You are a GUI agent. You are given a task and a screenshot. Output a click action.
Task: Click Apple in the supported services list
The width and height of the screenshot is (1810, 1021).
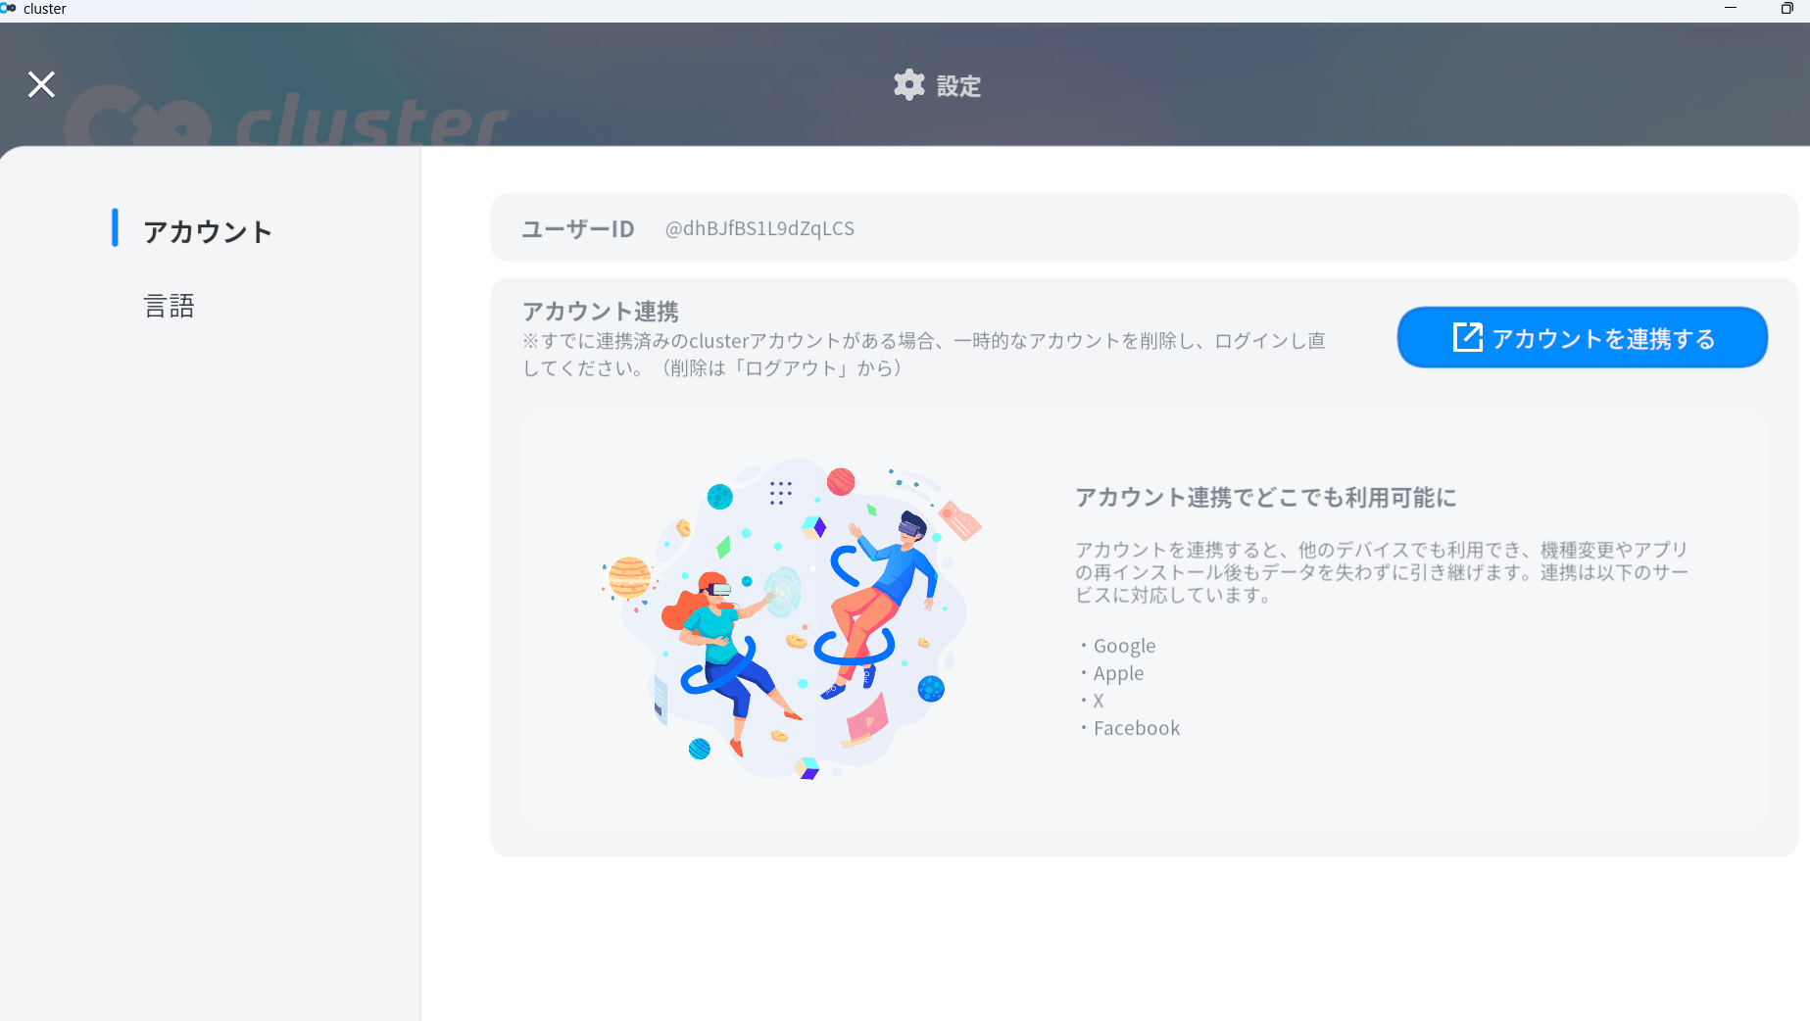1118,673
